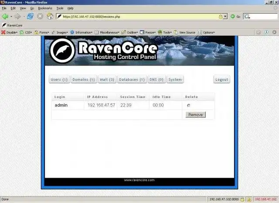Expand the Miscellaneous dropdown menu

click(107, 32)
